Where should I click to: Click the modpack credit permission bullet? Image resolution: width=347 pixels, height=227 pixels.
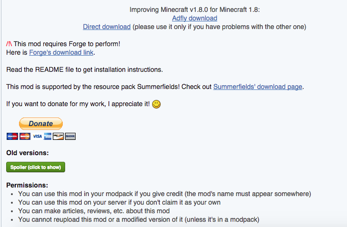pos(164,194)
